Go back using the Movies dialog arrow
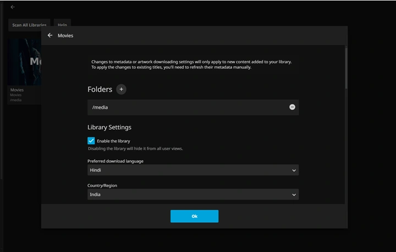The image size is (396, 252). (50, 35)
